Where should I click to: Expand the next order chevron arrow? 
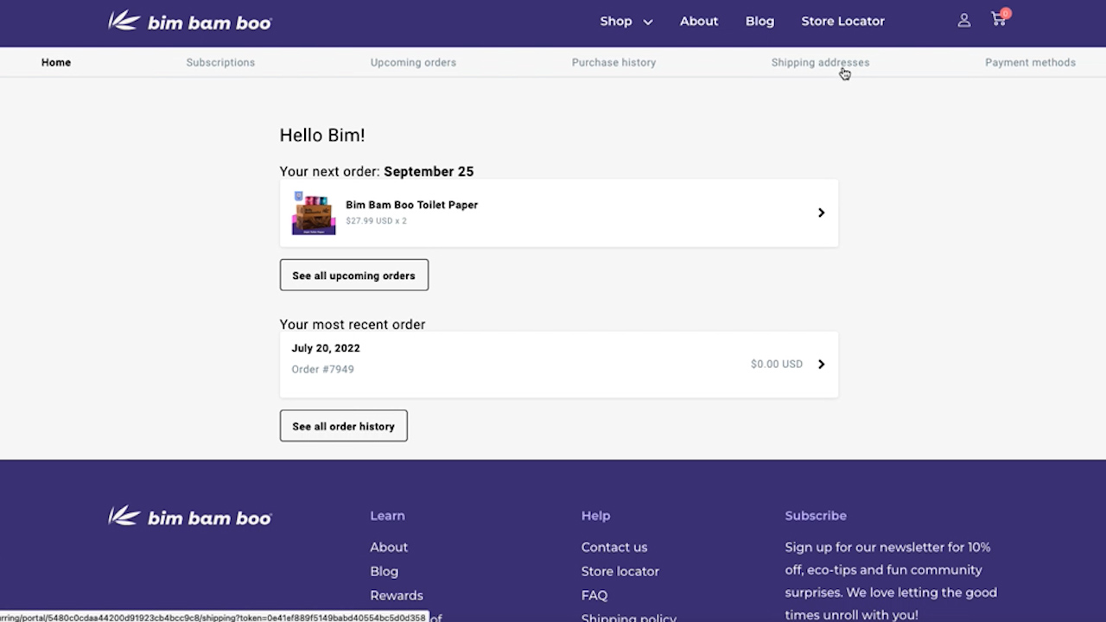pyautogui.click(x=822, y=213)
